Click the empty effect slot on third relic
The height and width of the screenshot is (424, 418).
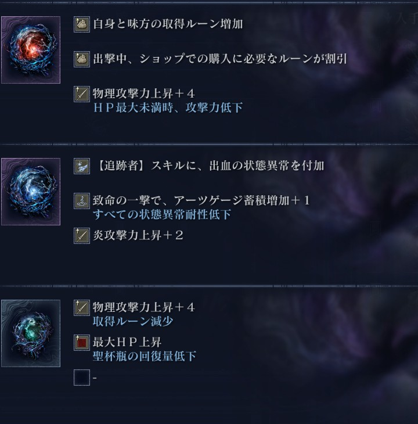click(x=82, y=378)
